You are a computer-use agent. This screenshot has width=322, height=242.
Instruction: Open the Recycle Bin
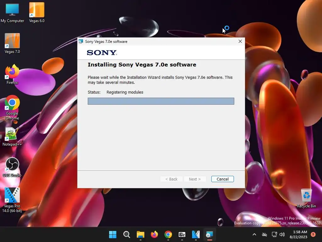pos(306,198)
